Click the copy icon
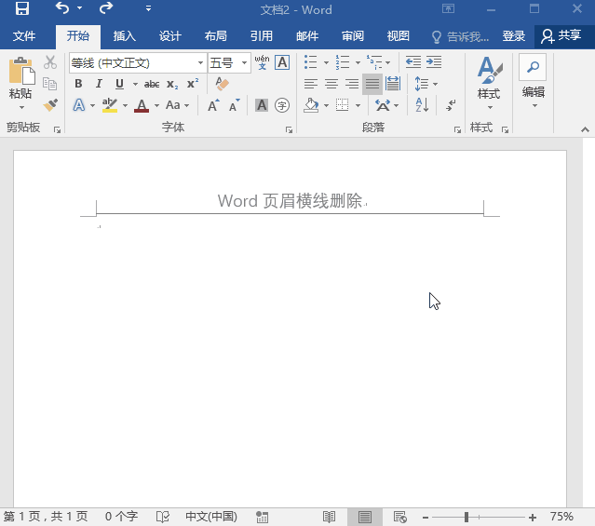 tap(50, 84)
